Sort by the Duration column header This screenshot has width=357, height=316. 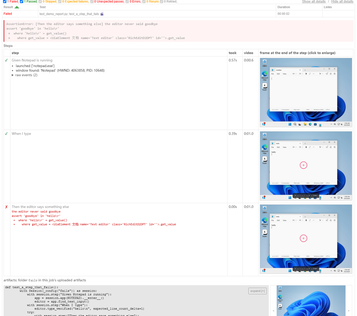299,7
